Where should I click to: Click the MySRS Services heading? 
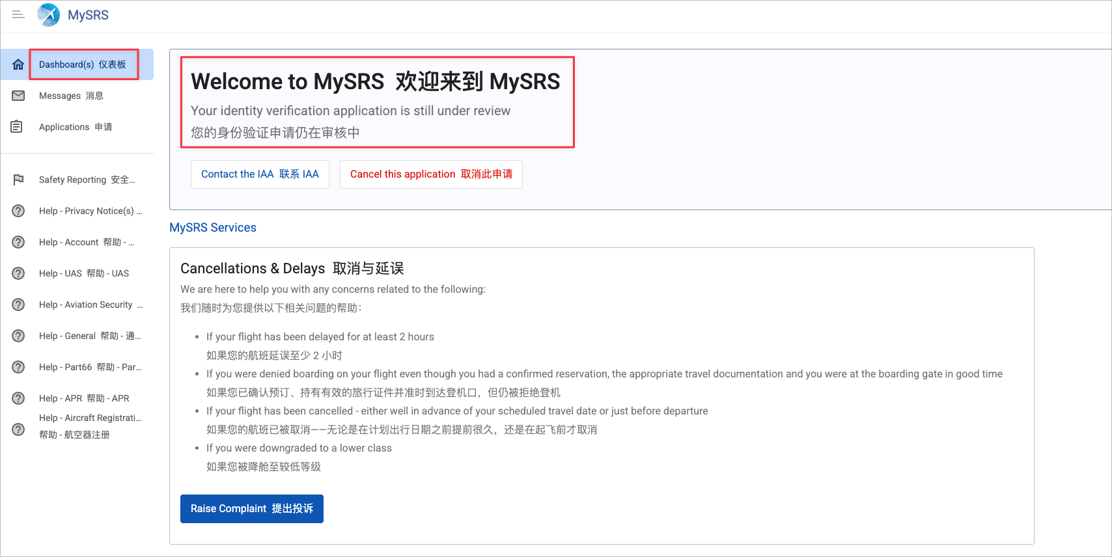click(213, 228)
